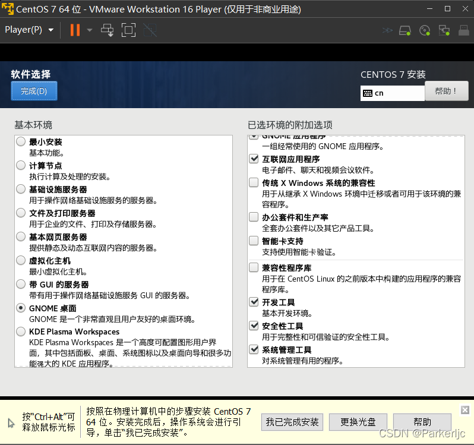This screenshot has height=445, width=474.
Task: Check the 办公套件和生产率 checkbox
Action: coord(254,217)
